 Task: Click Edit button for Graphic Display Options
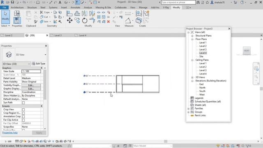tap(31, 89)
